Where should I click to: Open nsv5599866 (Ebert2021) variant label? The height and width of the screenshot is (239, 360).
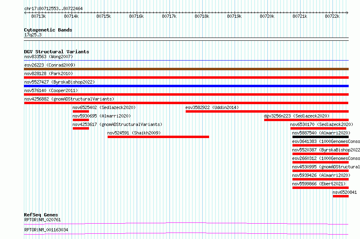pyautogui.click(x=319, y=184)
